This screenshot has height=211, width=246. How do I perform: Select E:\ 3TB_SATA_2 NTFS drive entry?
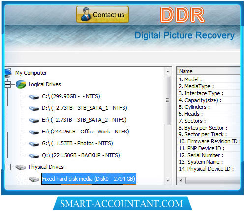84,120
